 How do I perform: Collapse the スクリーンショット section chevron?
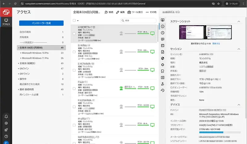pyautogui.click(x=239, y=22)
